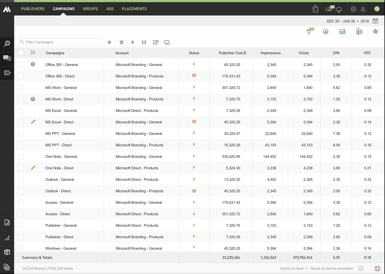Screen dimensions: 385x274
Task: Go to the Placements tab
Action: [x=134, y=9]
